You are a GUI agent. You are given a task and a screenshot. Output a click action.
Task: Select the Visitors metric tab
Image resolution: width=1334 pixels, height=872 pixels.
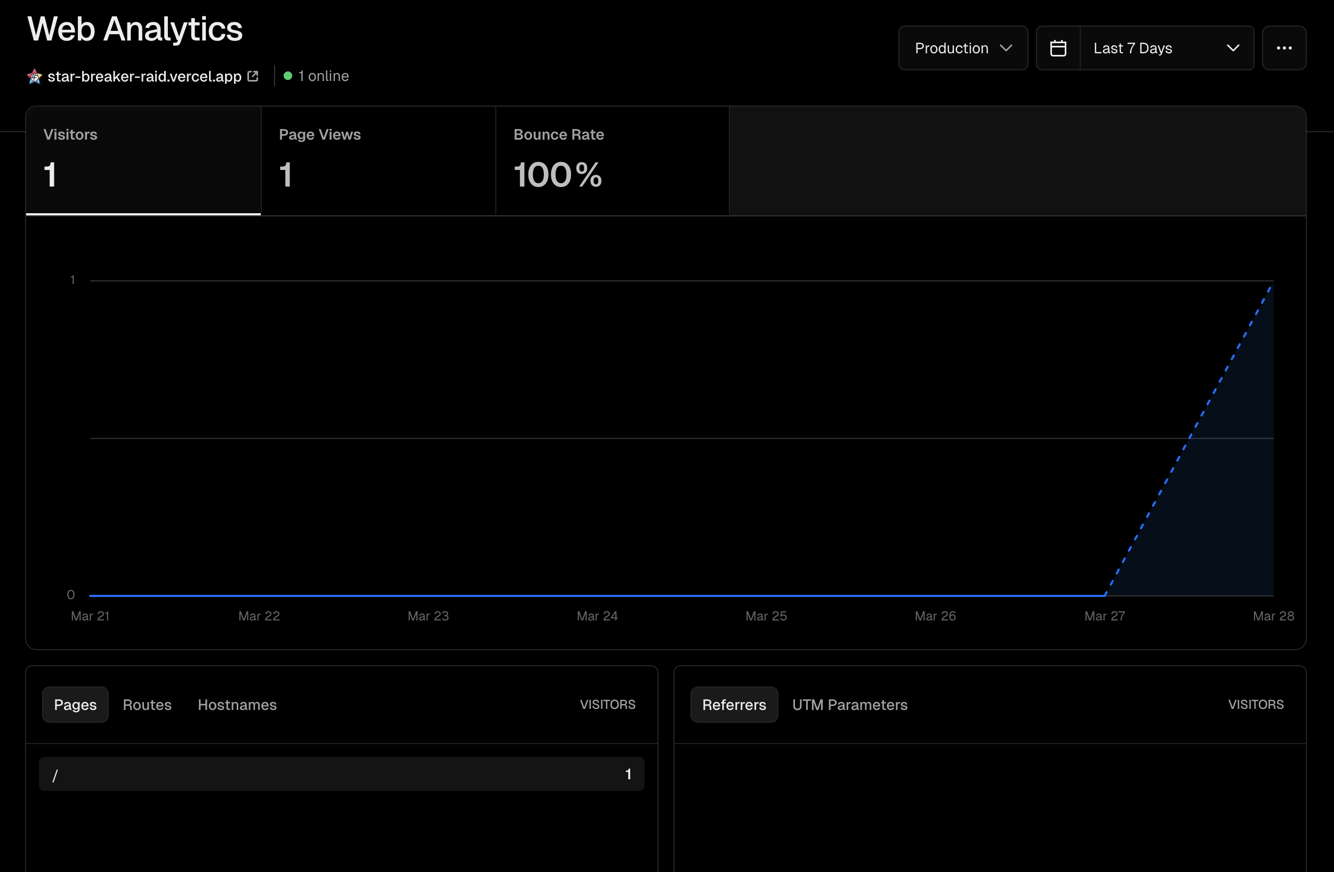[x=143, y=160]
